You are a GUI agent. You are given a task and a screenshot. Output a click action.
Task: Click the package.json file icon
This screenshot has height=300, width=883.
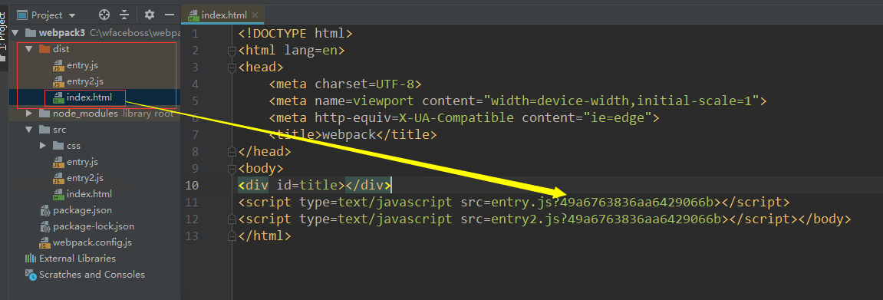(x=45, y=211)
